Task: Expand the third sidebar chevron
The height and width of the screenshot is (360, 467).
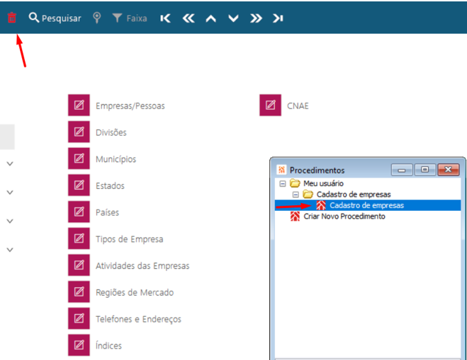Action: (10, 221)
